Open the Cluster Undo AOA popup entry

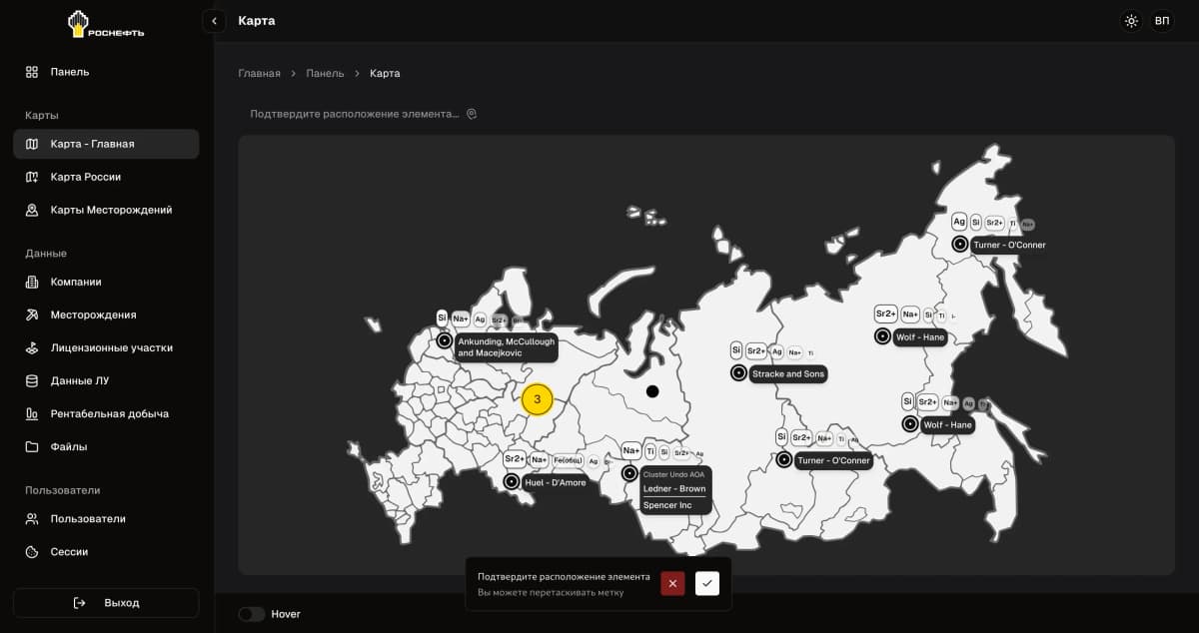coord(674,473)
